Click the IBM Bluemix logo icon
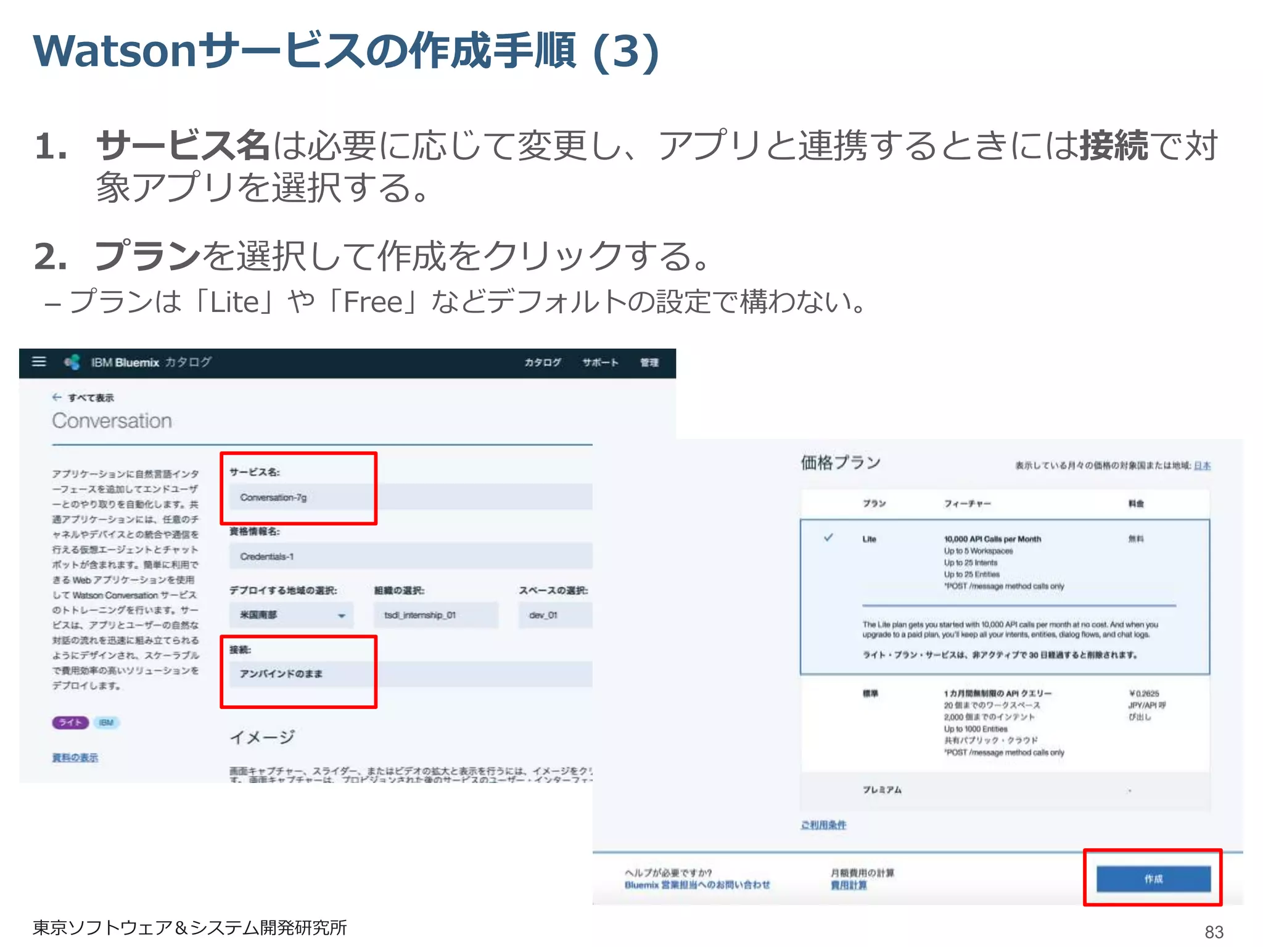 tap(73, 362)
